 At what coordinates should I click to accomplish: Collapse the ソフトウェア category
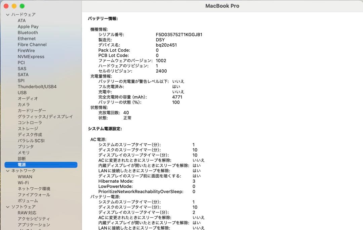click(x=7, y=206)
